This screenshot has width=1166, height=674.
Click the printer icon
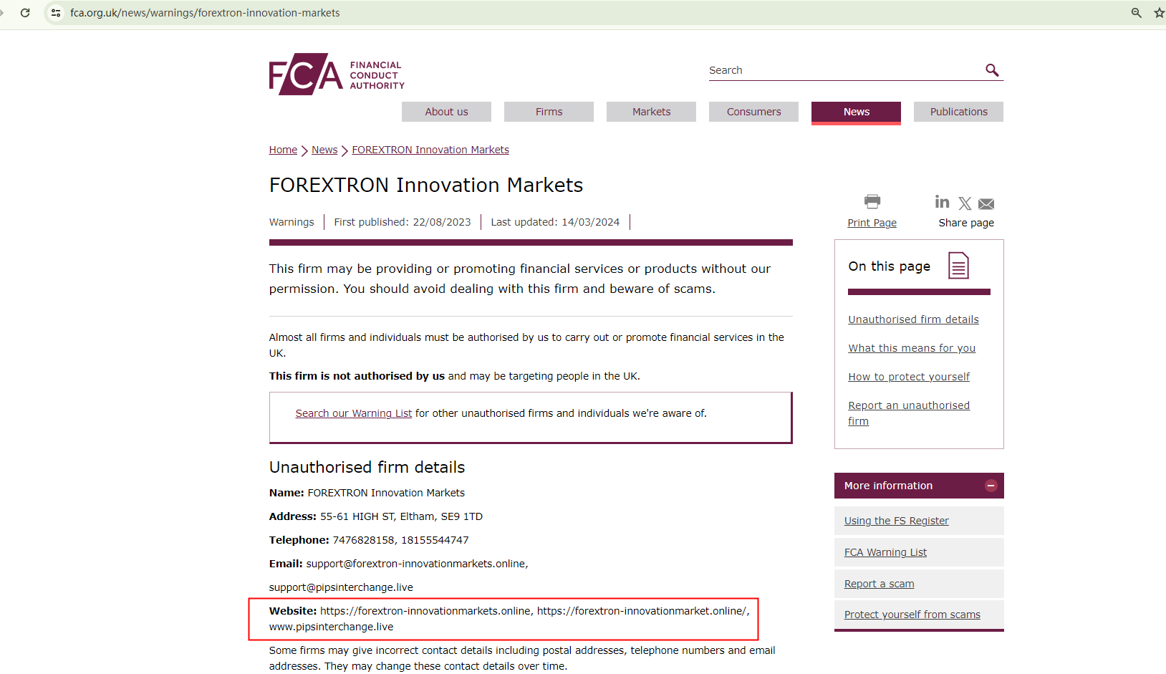click(x=872, y=201)
